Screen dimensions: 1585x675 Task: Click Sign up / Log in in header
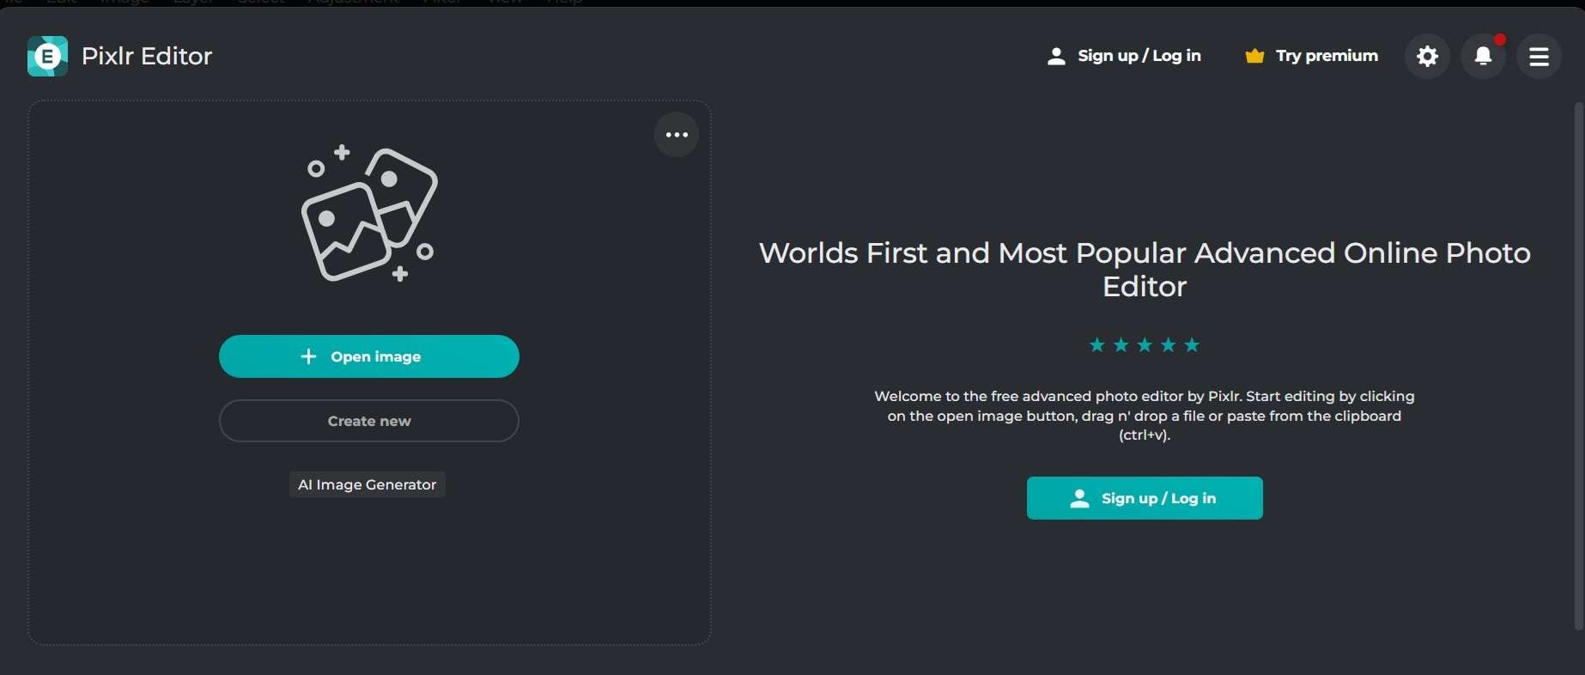click(1124, 56)
